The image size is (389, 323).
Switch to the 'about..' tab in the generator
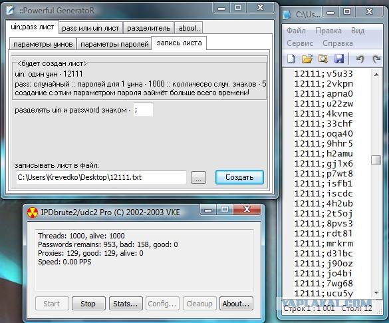click(189, 28)
